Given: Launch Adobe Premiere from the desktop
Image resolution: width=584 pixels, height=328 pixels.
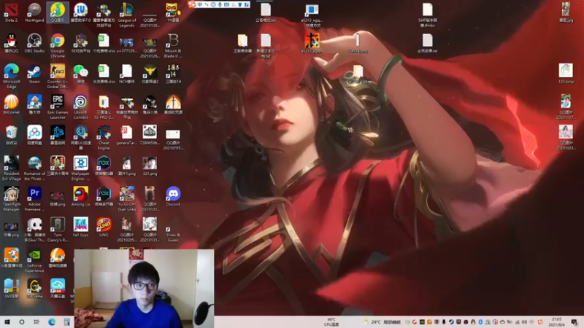Looking at the screenshot, I should [x=34, y=199].
